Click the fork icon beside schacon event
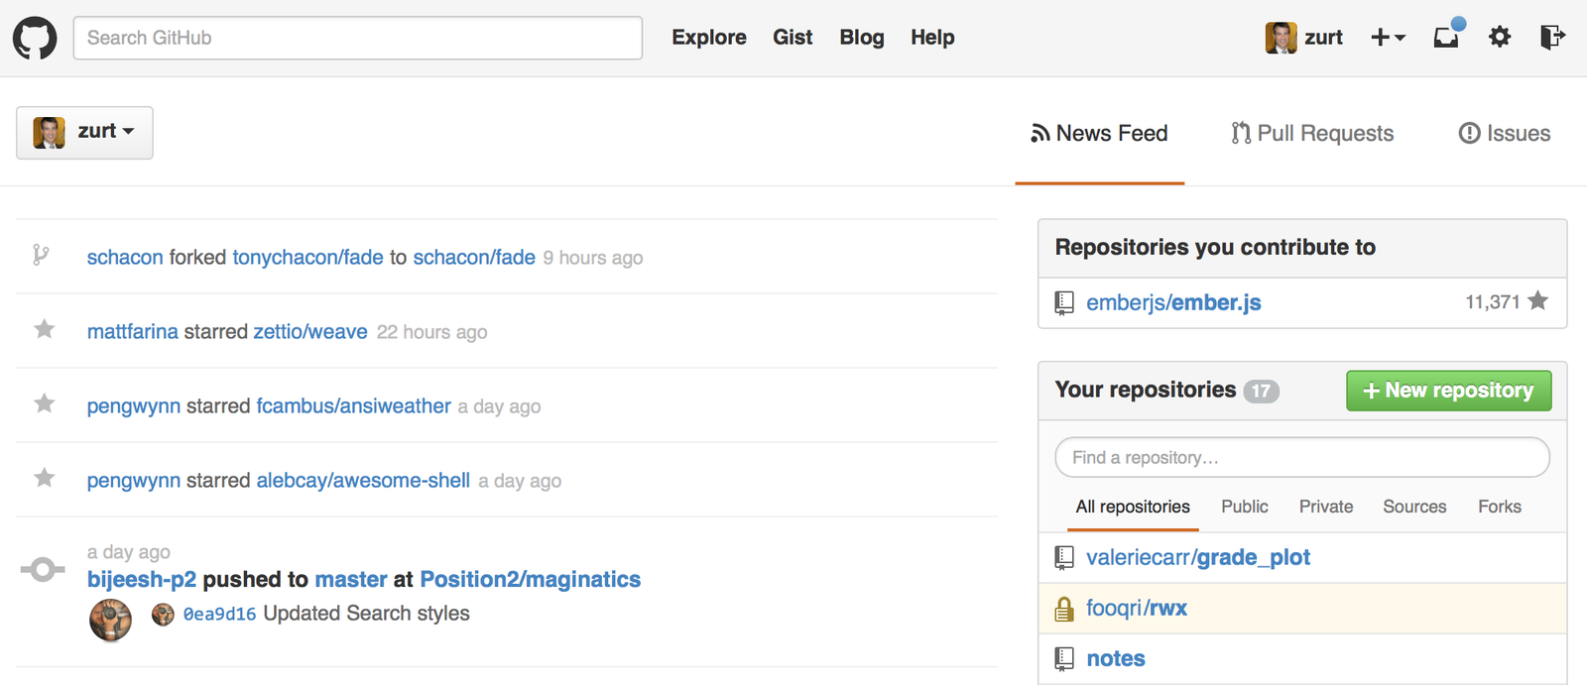This screenshot has width=1587, height=685. (41, 256)
